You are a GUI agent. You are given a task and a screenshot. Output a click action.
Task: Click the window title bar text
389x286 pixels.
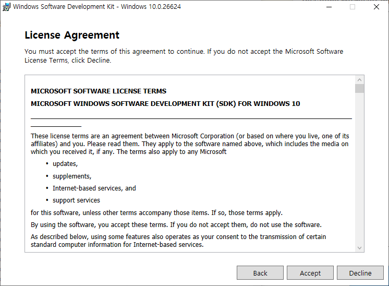(x=97, y=7)
